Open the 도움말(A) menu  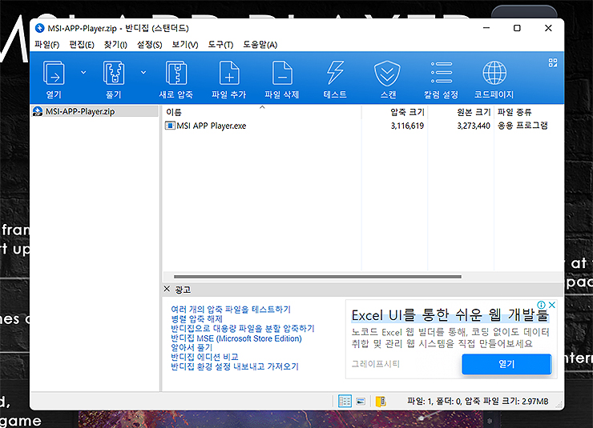tap(260, 45)
